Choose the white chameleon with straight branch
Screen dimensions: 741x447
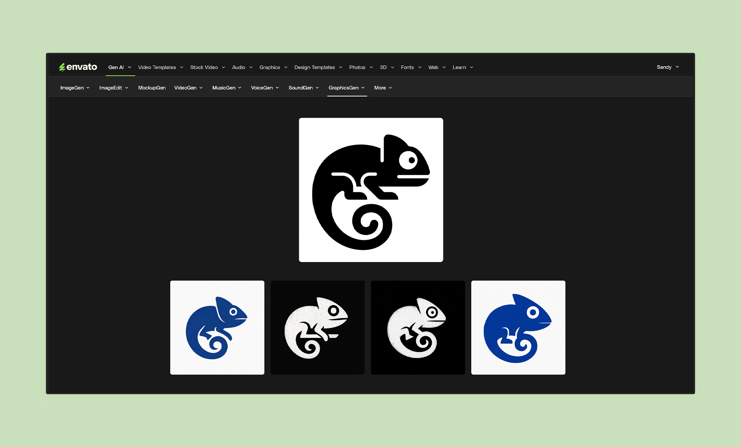[318, 327]
